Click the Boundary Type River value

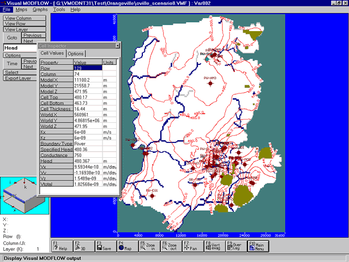(88, 144)
